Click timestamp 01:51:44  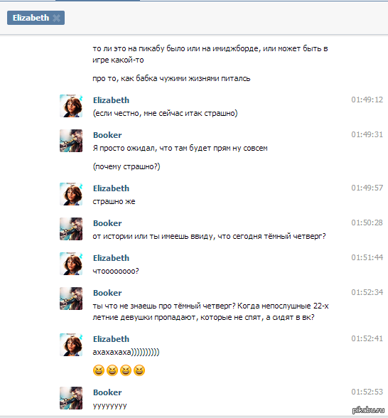pos(367,257)
